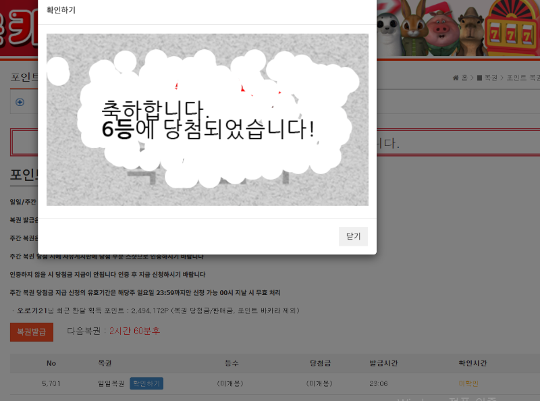Viewport: 540px width, 401px height.
Task: Click the seal character in banner
Action: pos(388,32)
